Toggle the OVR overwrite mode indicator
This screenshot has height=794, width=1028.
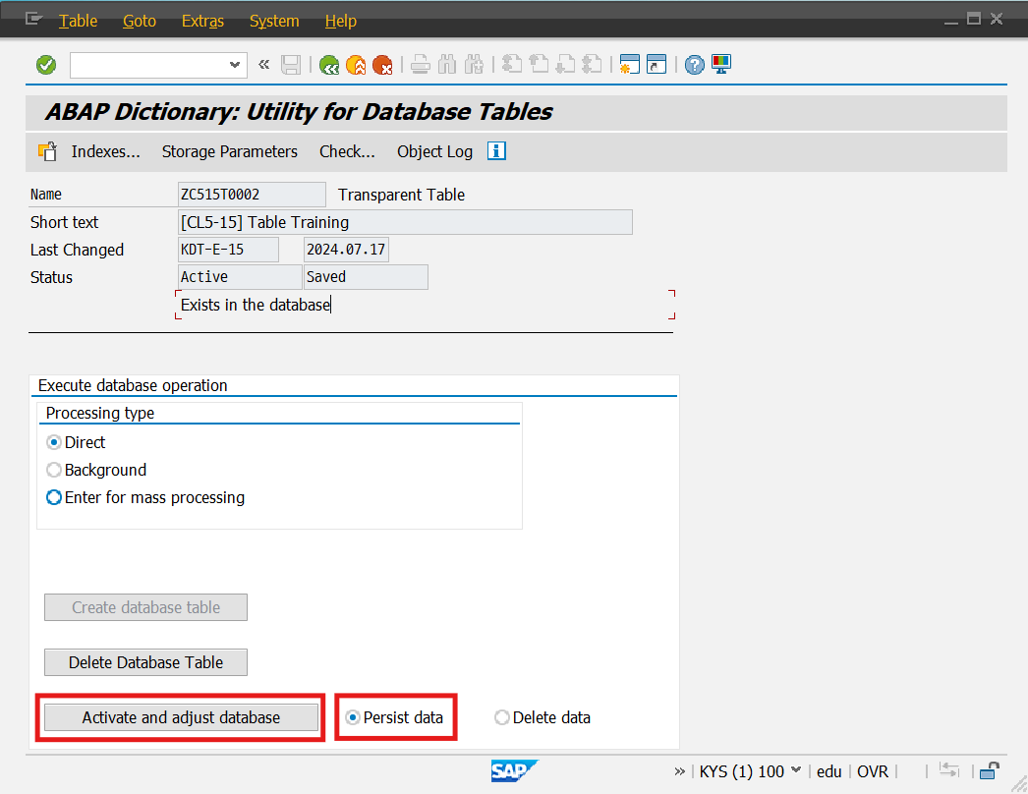873,771
